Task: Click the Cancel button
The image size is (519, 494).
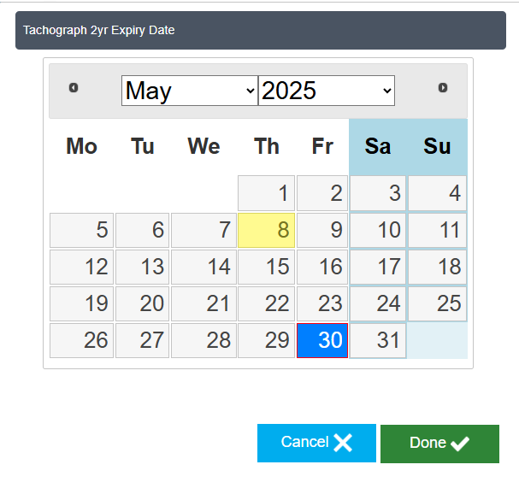Action: point(316,443)
